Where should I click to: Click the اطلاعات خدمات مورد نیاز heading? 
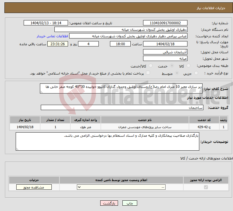tap(208, 98)
